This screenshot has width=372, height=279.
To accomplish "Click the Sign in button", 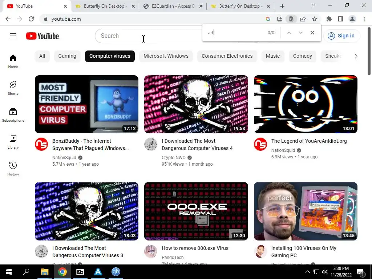I will coord(341,36).
